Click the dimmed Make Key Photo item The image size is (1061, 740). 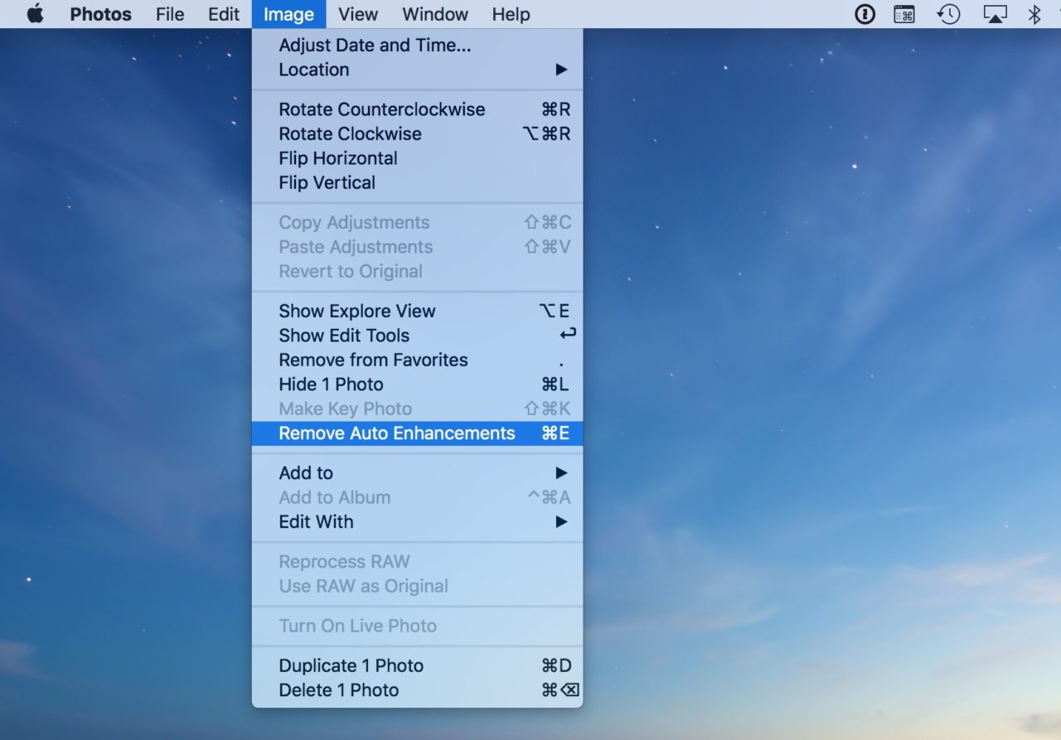[x=417, y=409]
